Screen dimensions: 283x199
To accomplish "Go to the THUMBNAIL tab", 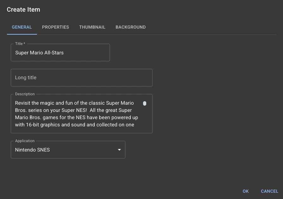I will 92,27.
